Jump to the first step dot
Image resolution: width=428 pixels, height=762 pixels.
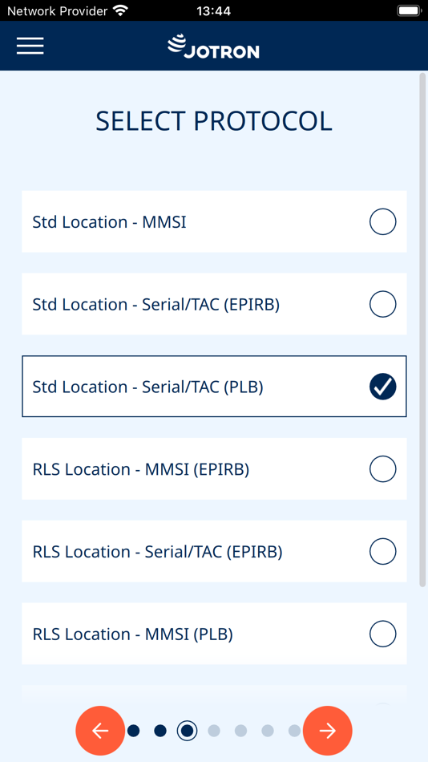(134, 731)
